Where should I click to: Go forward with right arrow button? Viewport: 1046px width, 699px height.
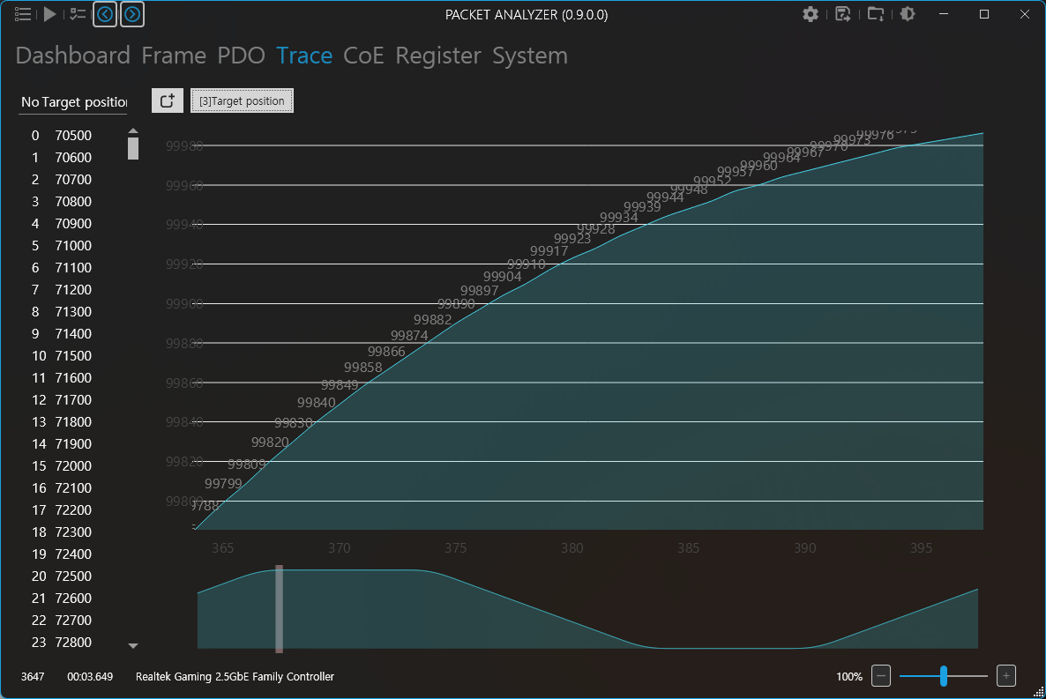[x=131, y=14]
